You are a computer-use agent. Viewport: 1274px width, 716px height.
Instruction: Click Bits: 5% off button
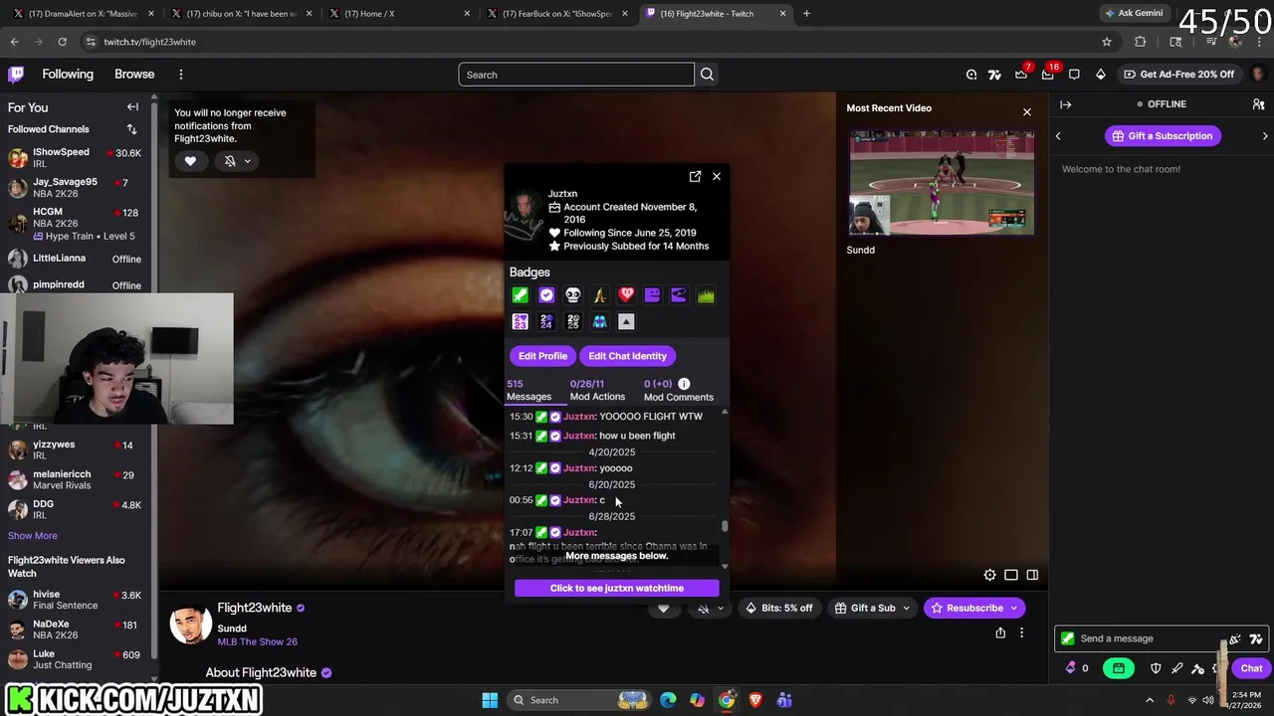pyautogui.click(x=778, y=609)
